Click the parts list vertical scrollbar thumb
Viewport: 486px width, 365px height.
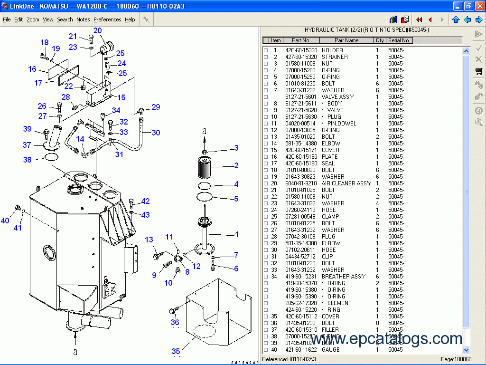(x=466, y=191)
